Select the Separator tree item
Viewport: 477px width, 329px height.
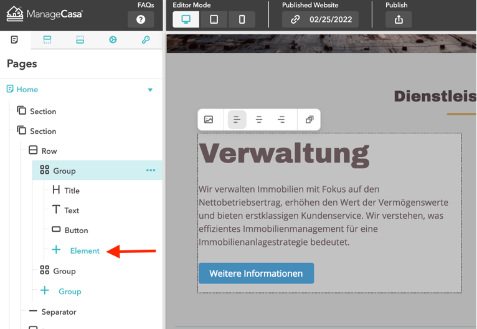point(59,312)
